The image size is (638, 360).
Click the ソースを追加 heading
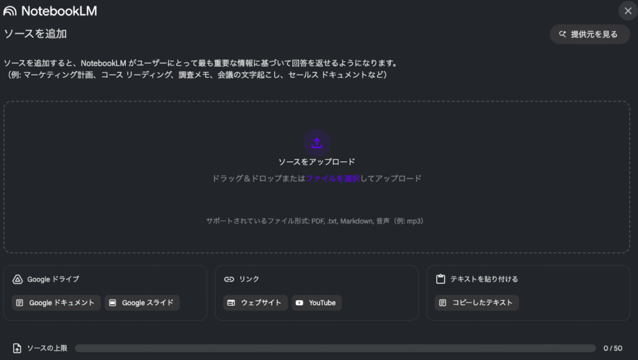36,34
